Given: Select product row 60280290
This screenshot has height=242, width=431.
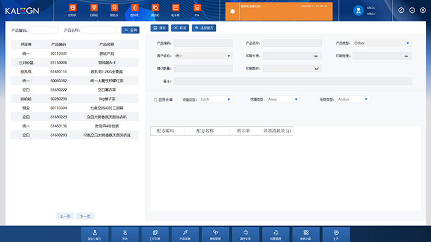Looking at the screenshot, I should pos(74,99).
